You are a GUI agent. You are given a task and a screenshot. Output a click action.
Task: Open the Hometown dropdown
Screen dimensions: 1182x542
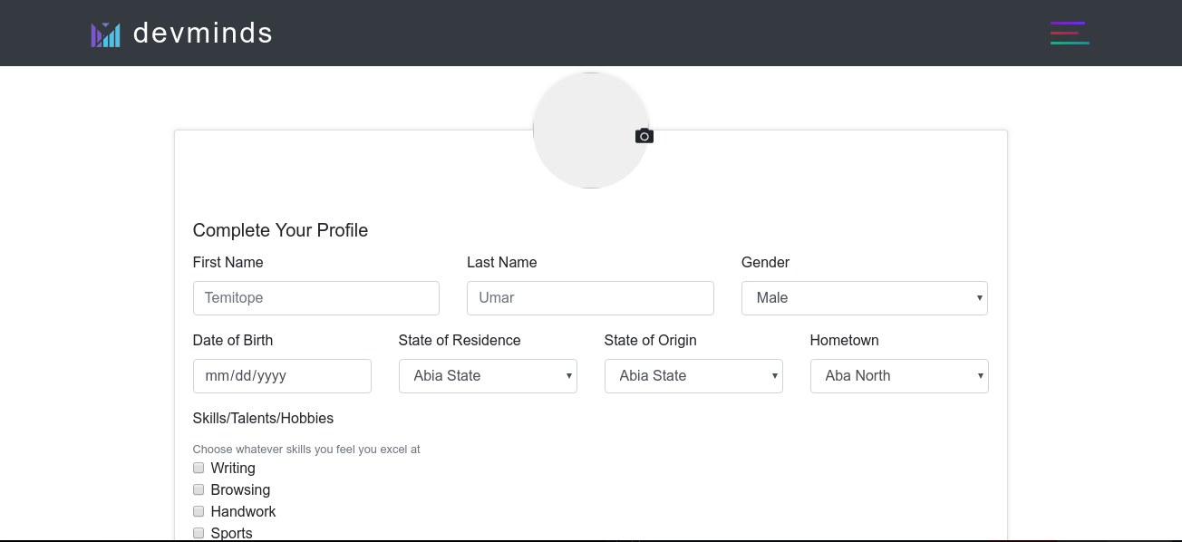tap(899, 376)
